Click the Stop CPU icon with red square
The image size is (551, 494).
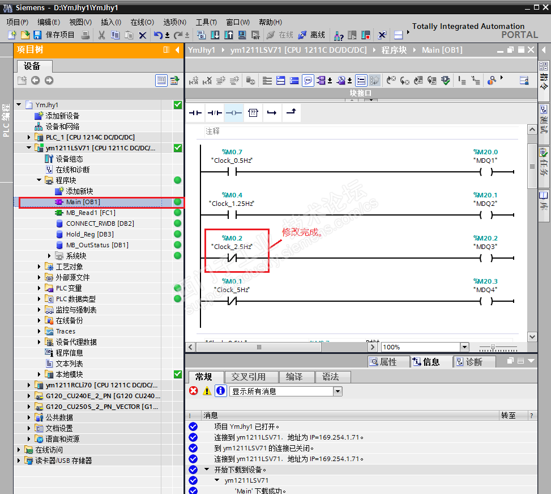coord(366,35)
